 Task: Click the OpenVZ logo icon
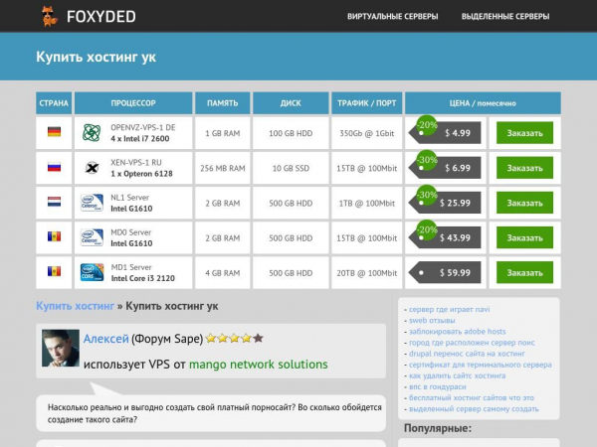[x=92, y=133]
